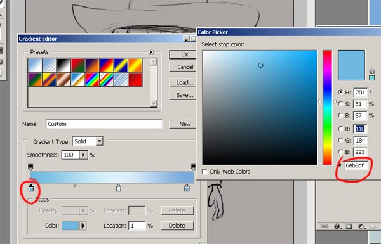Screen dimensions: 381x244
Task: Select the solid red gradient preset
Action: pos(135,80)
